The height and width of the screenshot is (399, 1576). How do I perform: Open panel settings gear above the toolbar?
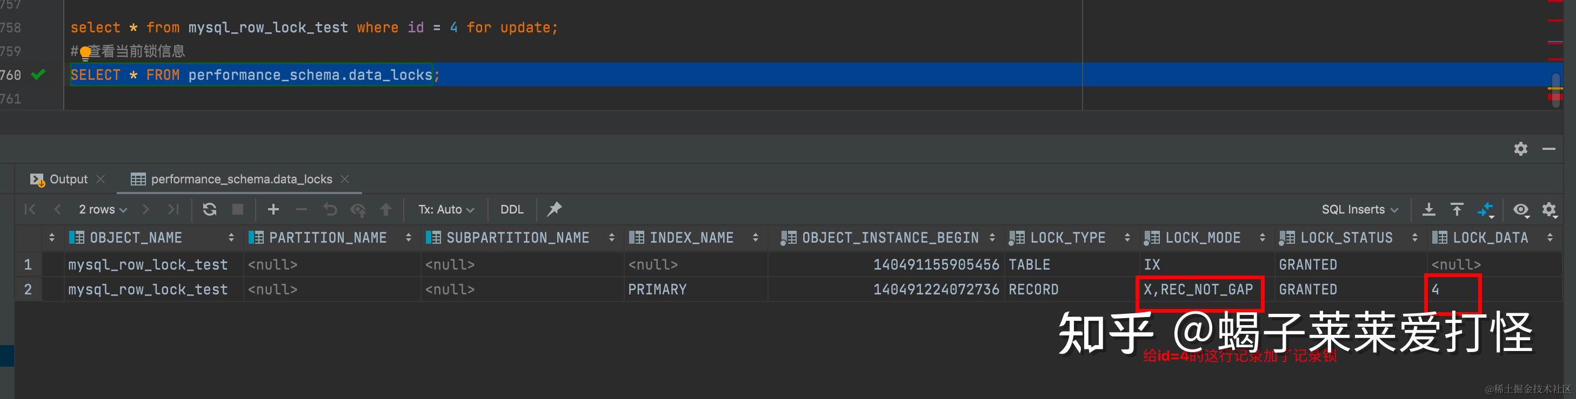(1520, 149)
